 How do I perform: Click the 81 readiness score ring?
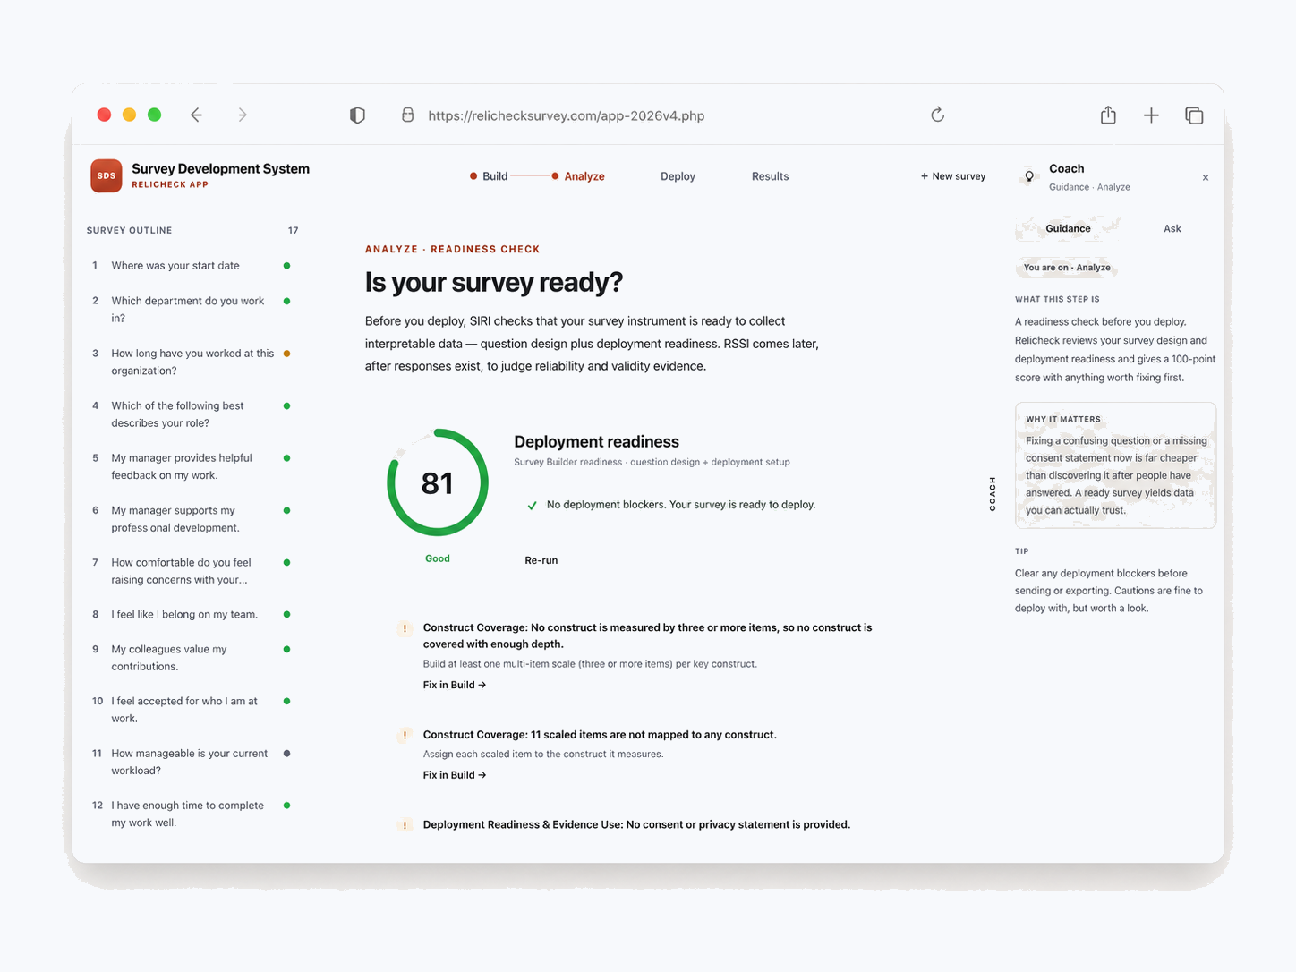(x=438, y=482)
